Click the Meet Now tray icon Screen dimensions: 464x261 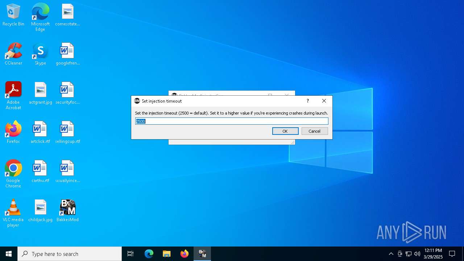pos(400,254)
